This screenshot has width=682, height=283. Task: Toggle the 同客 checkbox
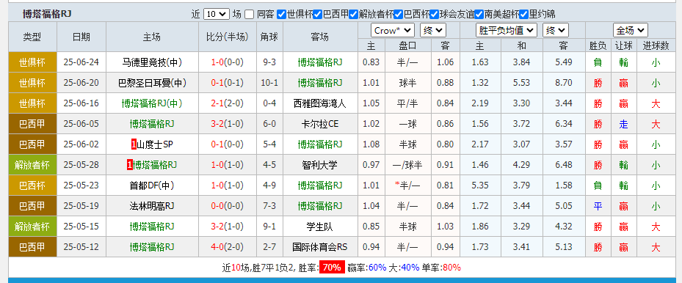[249, 15]
